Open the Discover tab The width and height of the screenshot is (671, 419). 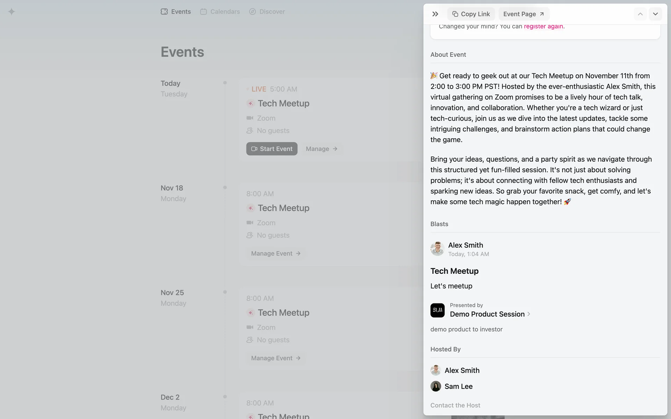(267, 12)
